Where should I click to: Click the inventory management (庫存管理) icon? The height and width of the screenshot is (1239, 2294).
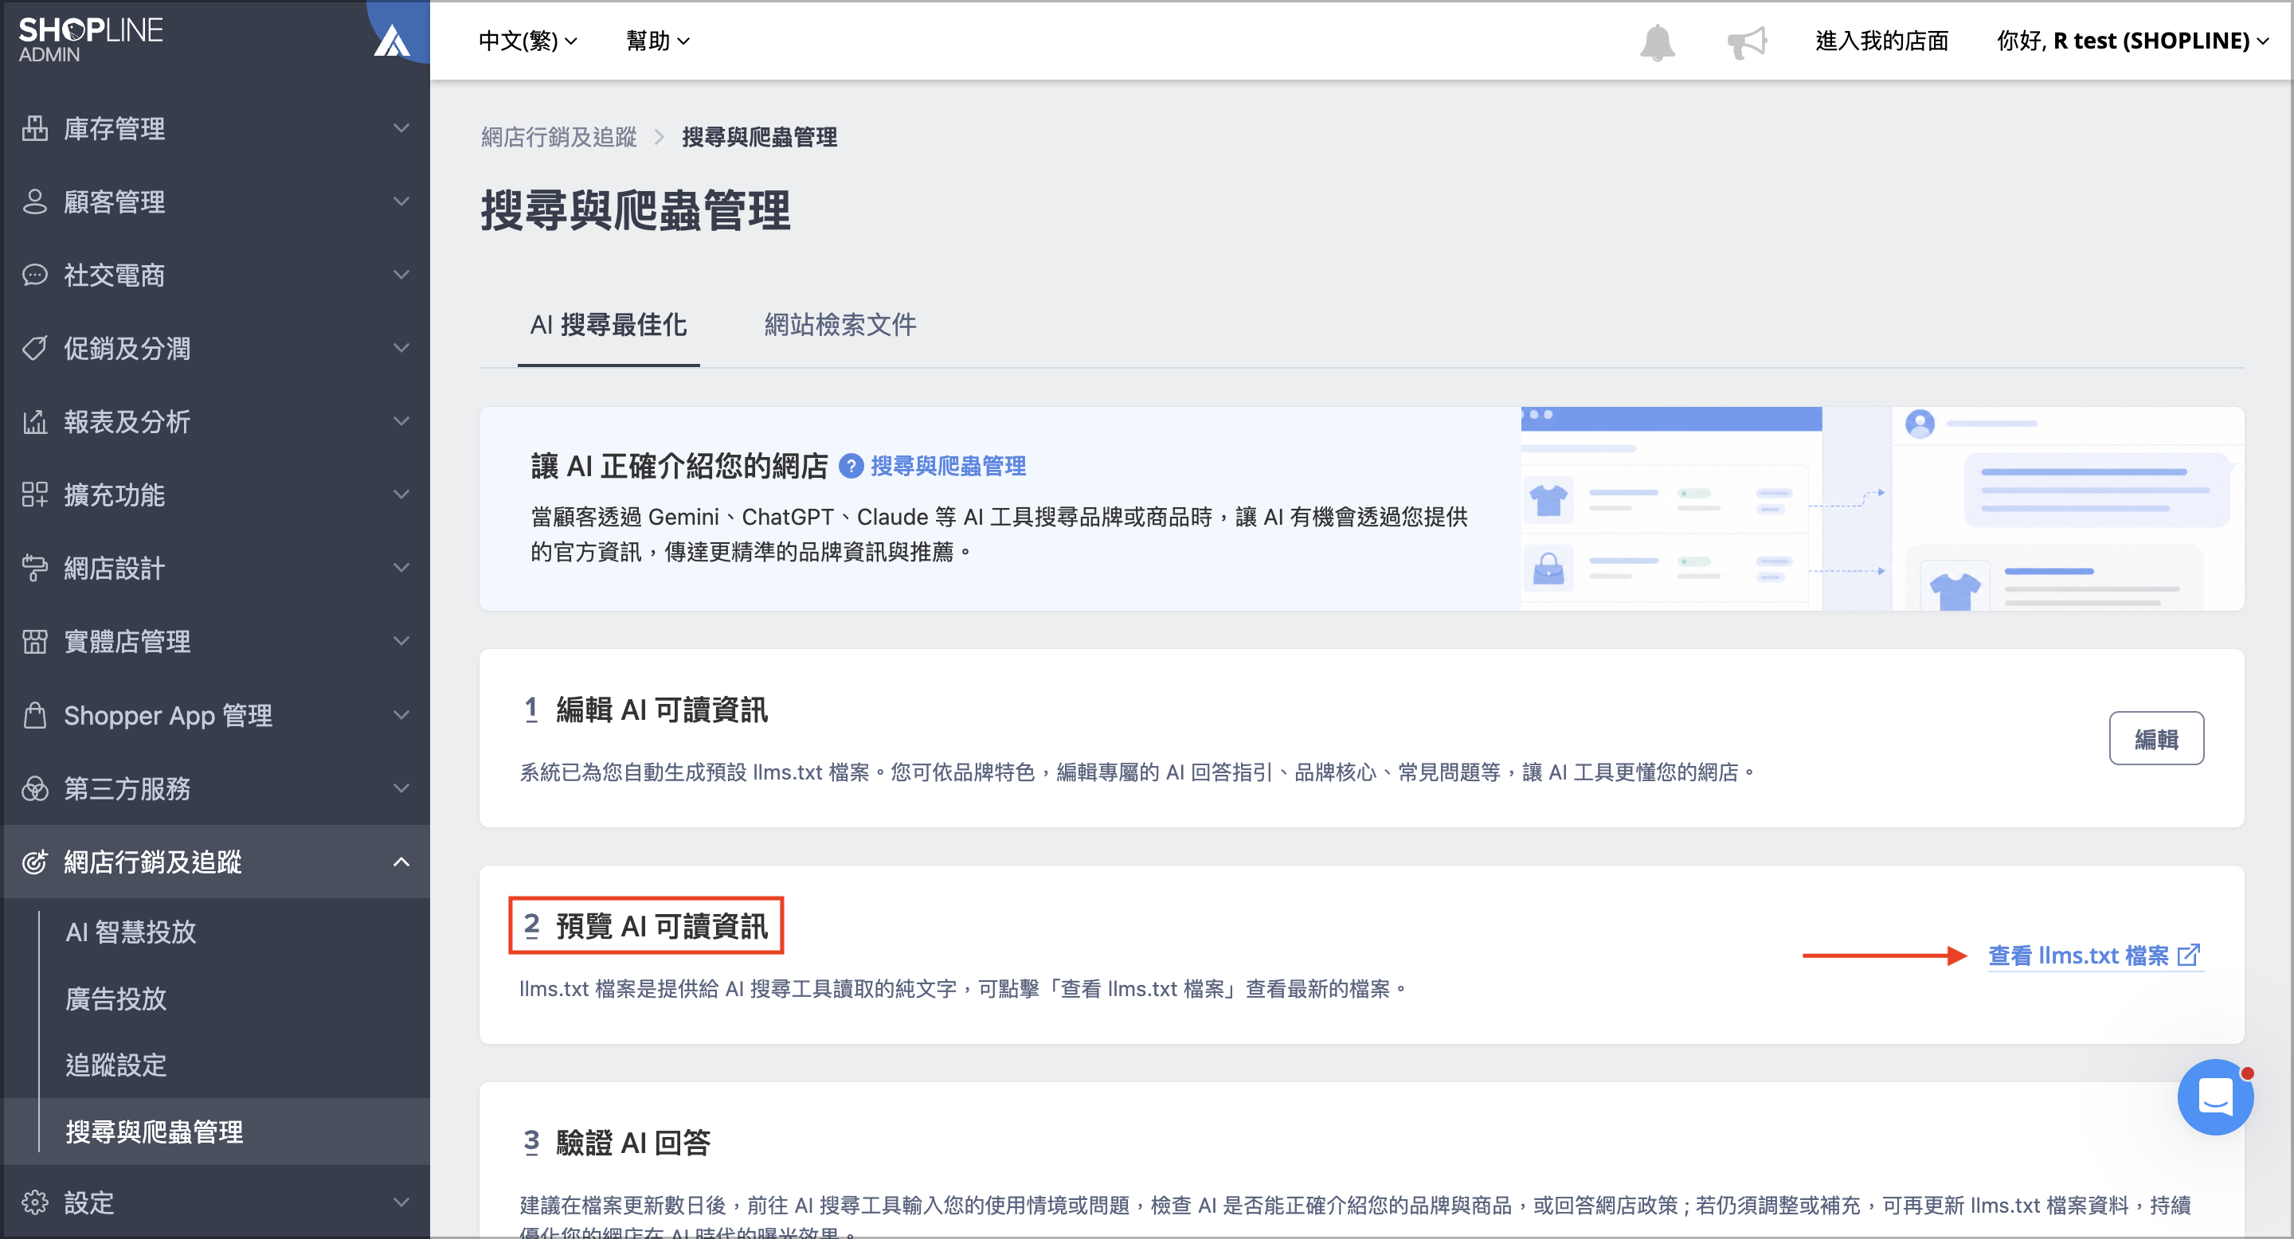tap(35, 128)
